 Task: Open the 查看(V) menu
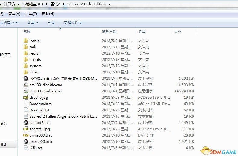14,14
